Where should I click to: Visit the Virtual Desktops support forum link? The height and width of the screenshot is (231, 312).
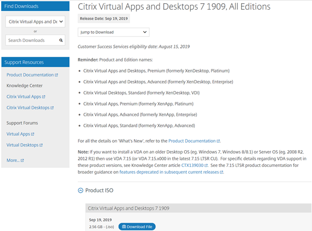tap(25, 145)
